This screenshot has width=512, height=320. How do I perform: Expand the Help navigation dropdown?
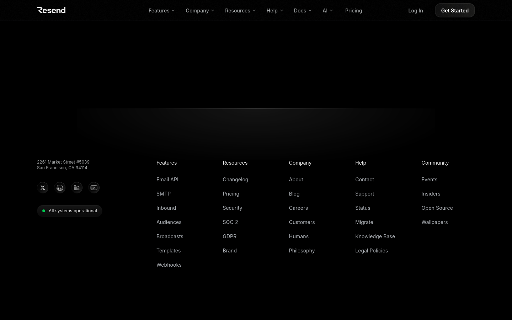(x=275, y=11)
